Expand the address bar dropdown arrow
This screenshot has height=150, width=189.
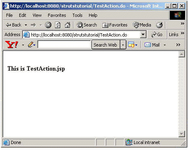[x=143, y=35]
